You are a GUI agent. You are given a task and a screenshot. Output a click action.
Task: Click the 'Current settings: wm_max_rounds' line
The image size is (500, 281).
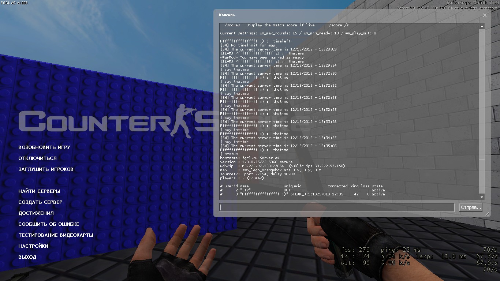pos(298,33)
